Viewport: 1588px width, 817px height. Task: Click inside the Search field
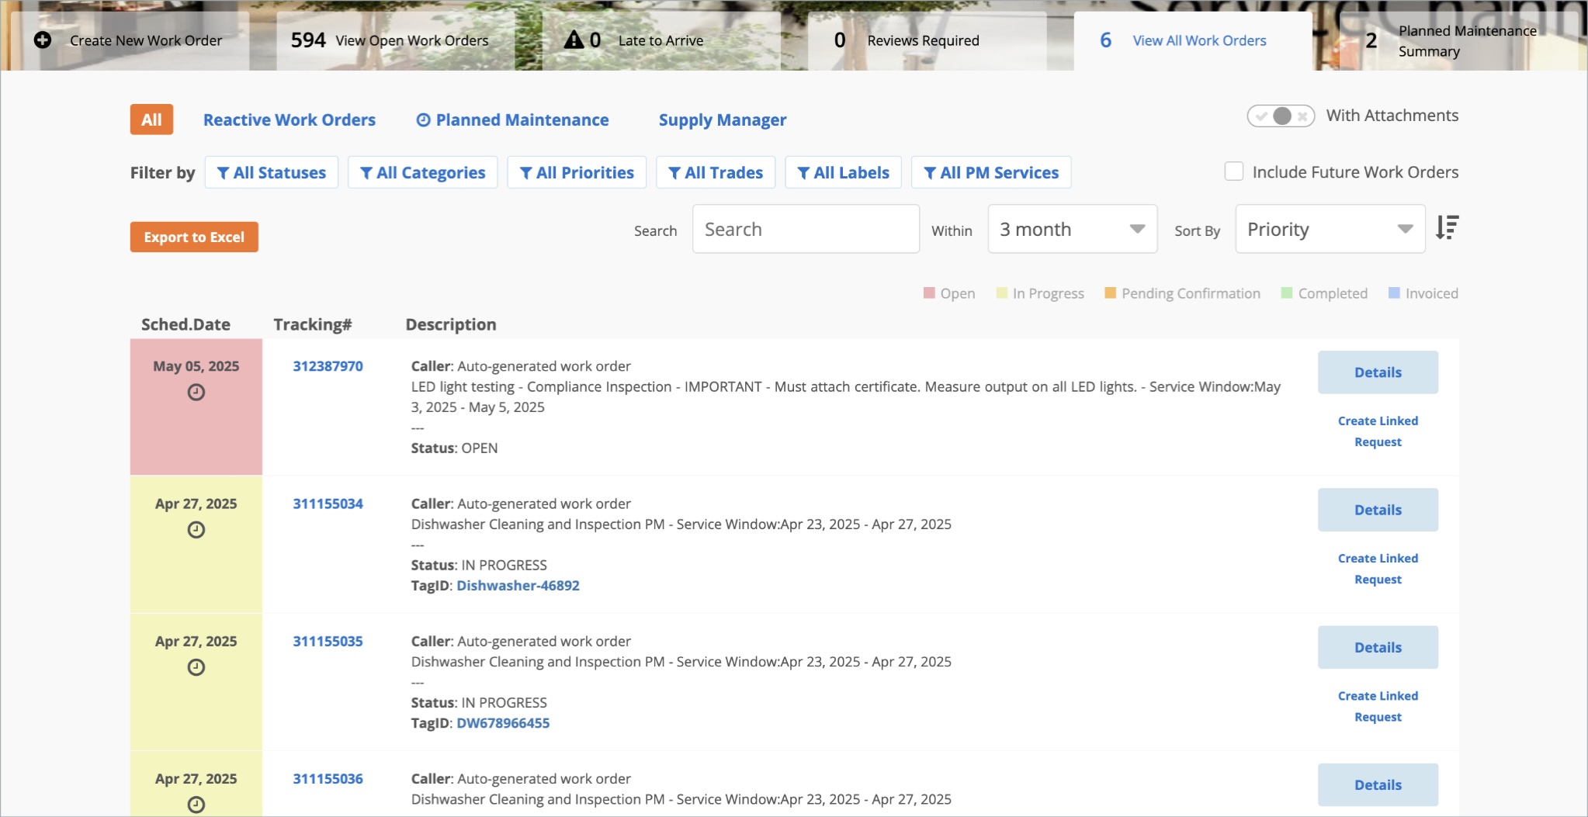point(805,228)
